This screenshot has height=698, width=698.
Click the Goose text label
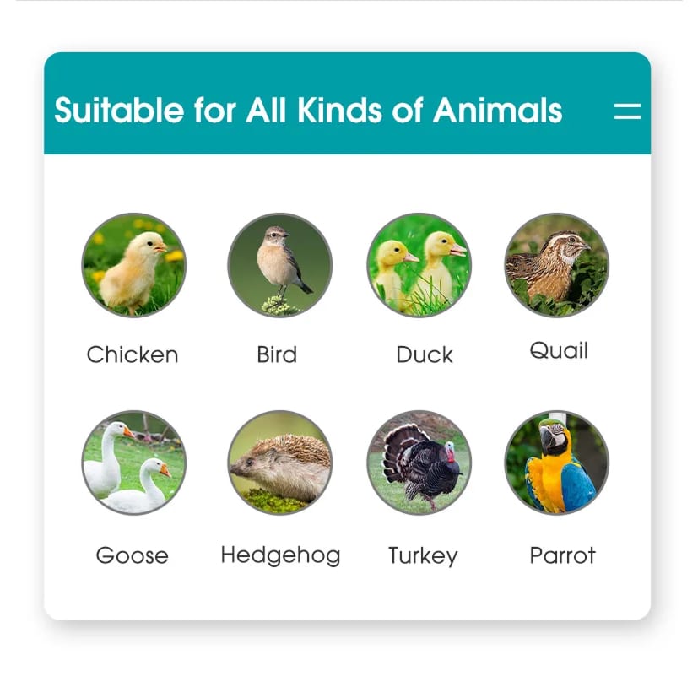pos(132,555)
